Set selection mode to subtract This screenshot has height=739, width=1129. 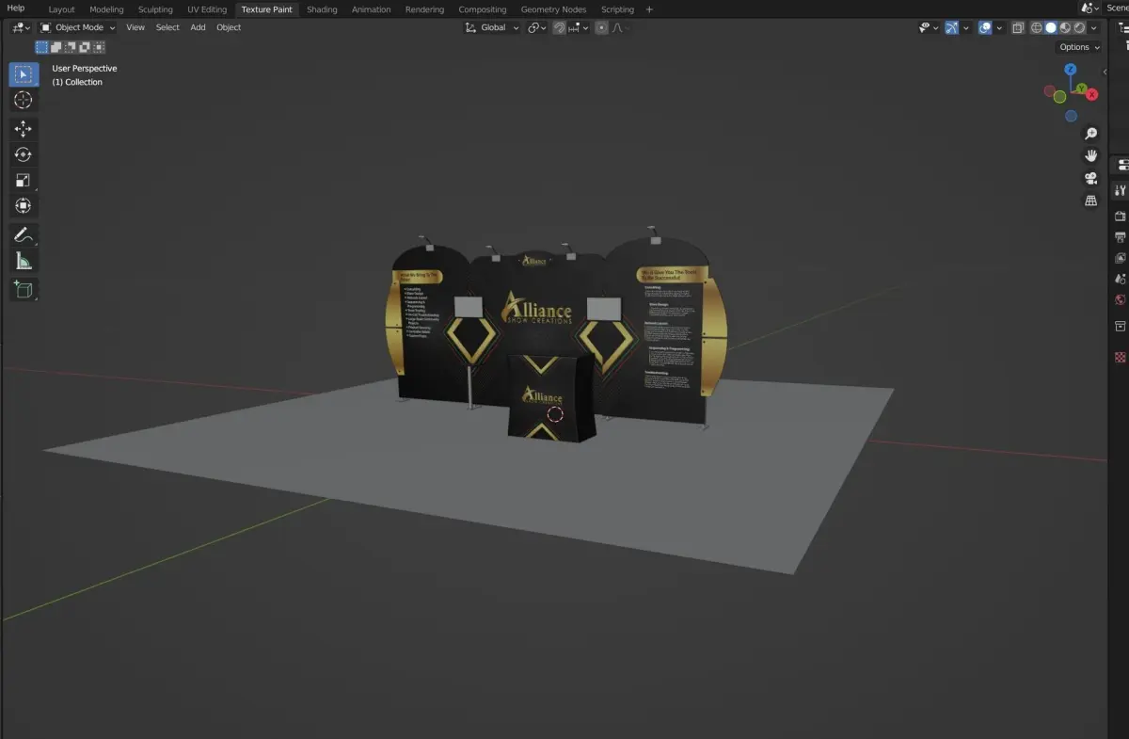(x=71, y=47)
